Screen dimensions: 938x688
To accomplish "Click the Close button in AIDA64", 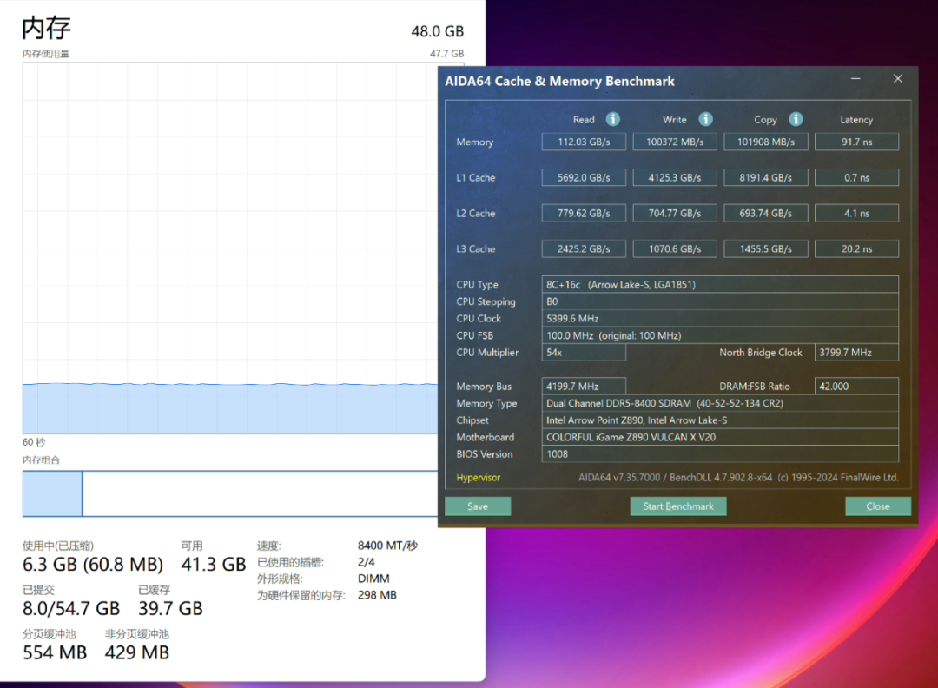I will pyautogui.click(x=878, y=506).
